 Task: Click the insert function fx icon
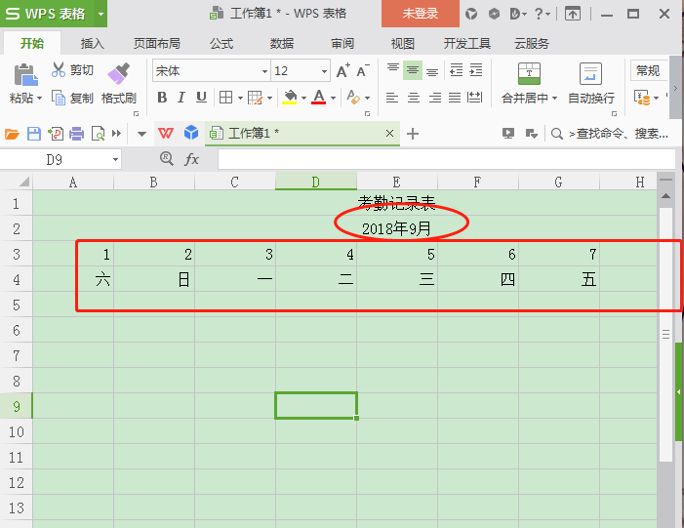tap(192, 159)
